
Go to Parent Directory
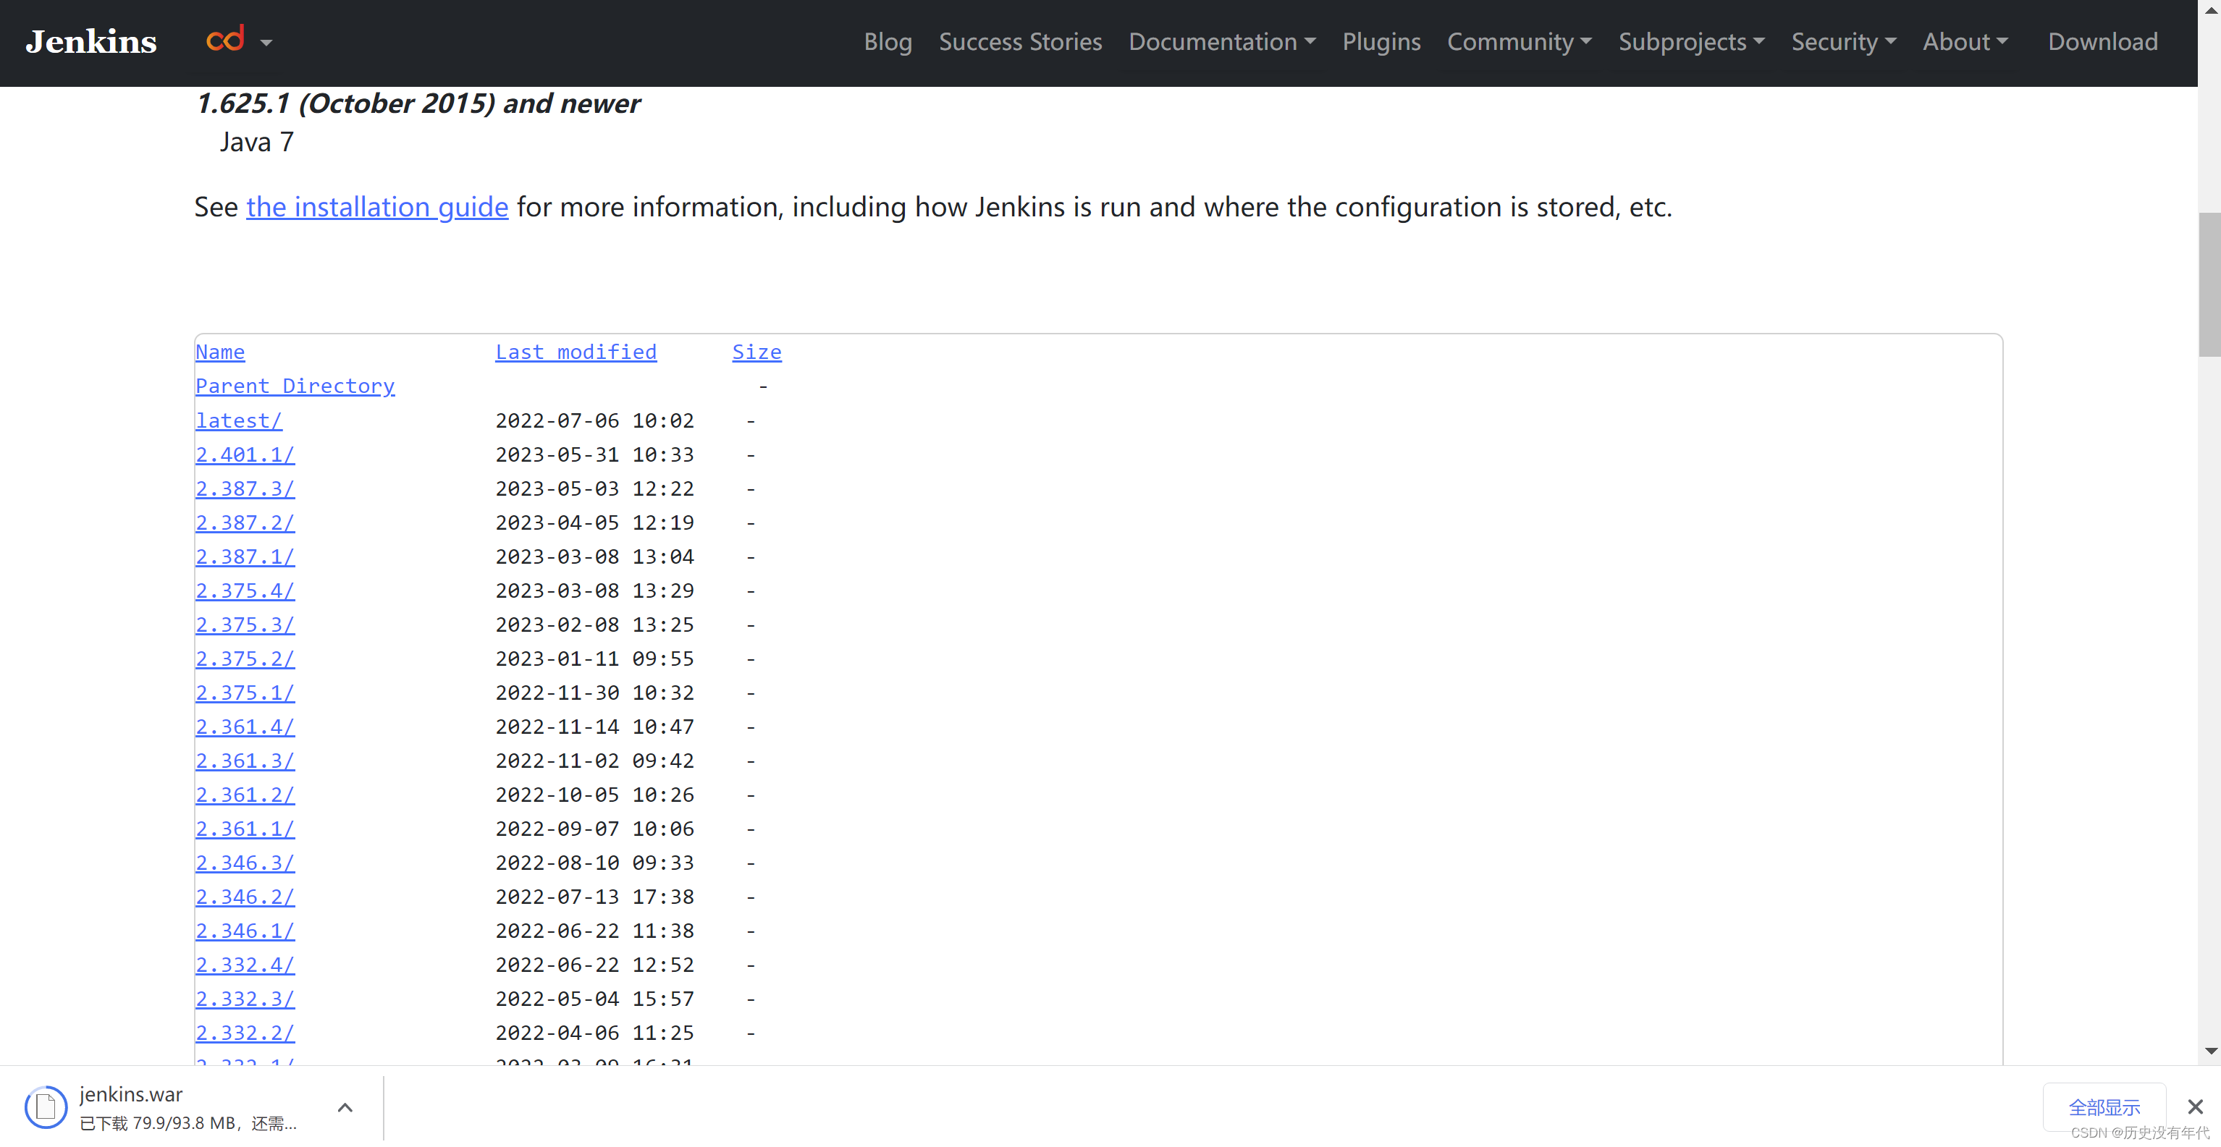[x=295, y=386]
